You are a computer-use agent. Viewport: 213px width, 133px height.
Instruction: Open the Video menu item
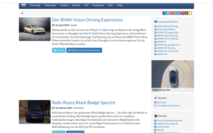point(120,5)
